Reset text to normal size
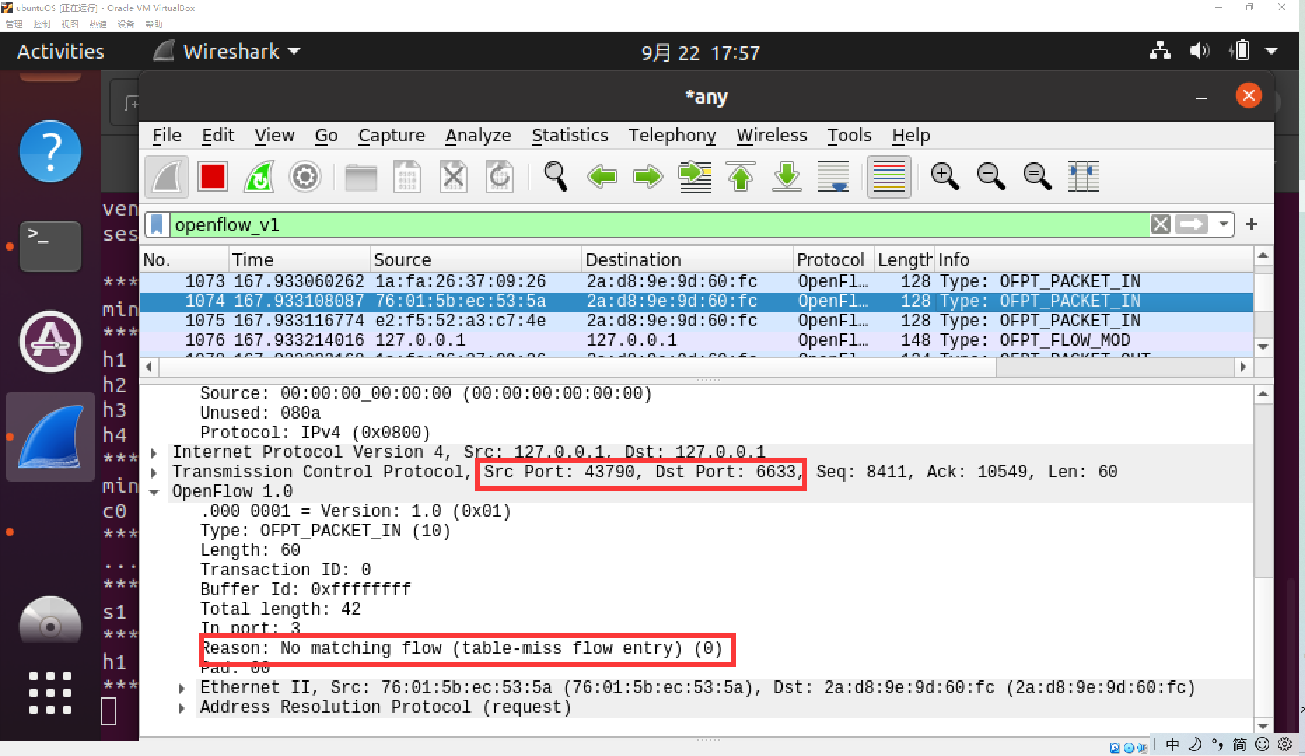This screenshot has height=756, width=1305. point(1038,177)
